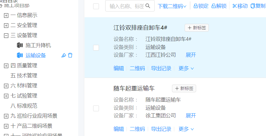
Task: Click the trash icon beside 运输设备
Action: coord(70,55)
